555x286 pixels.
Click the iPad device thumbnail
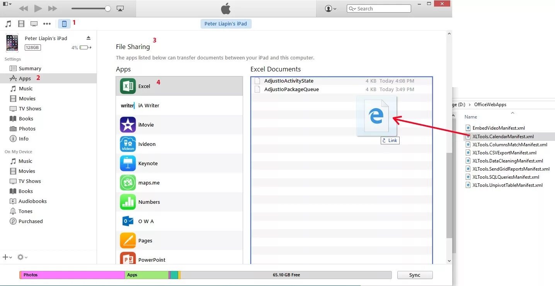[12, 43]
